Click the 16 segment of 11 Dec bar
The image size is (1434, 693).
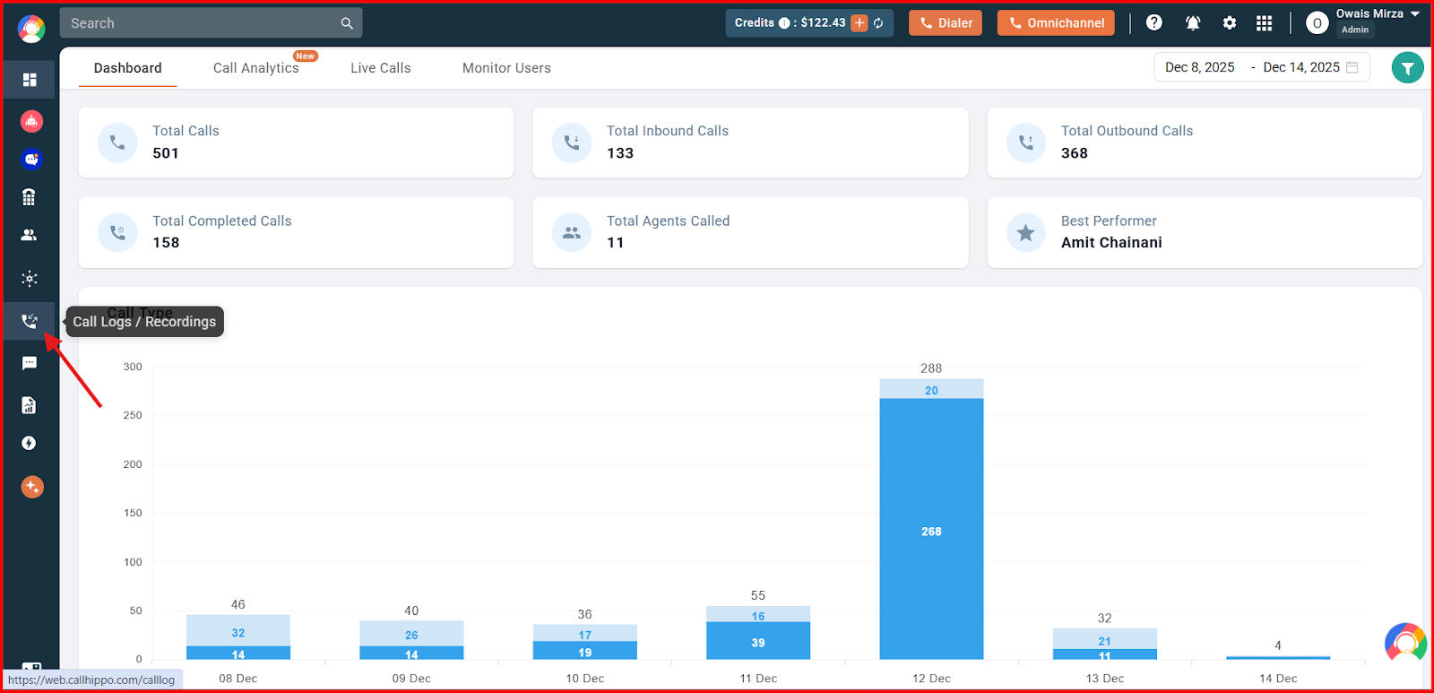[x=758, y=615]
